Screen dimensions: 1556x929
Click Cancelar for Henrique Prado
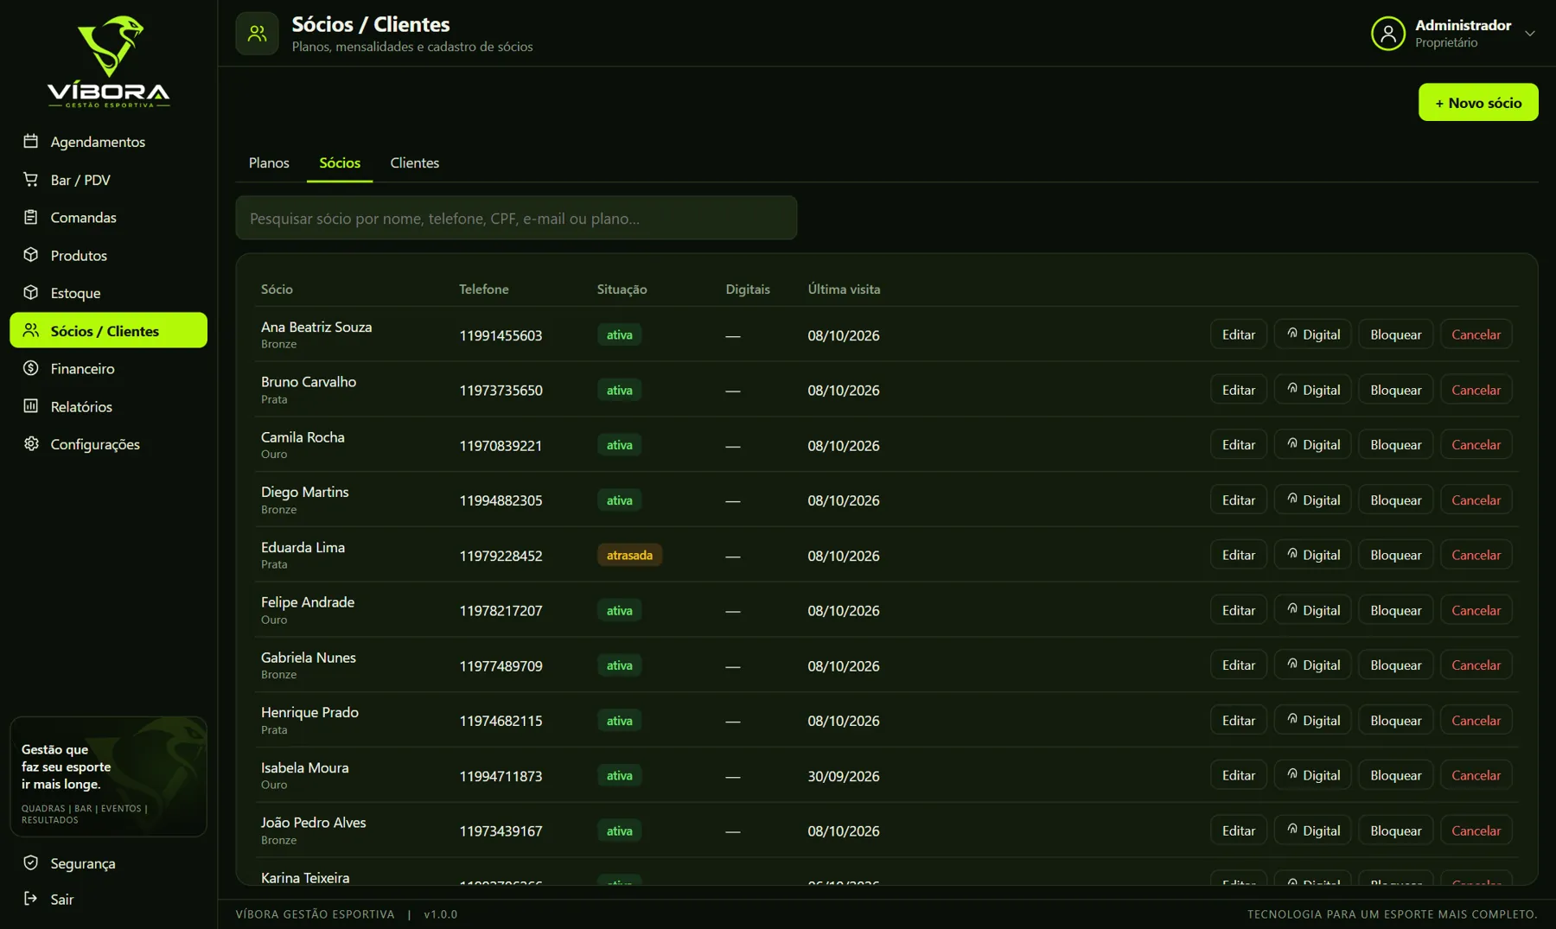click(1476, 721)
